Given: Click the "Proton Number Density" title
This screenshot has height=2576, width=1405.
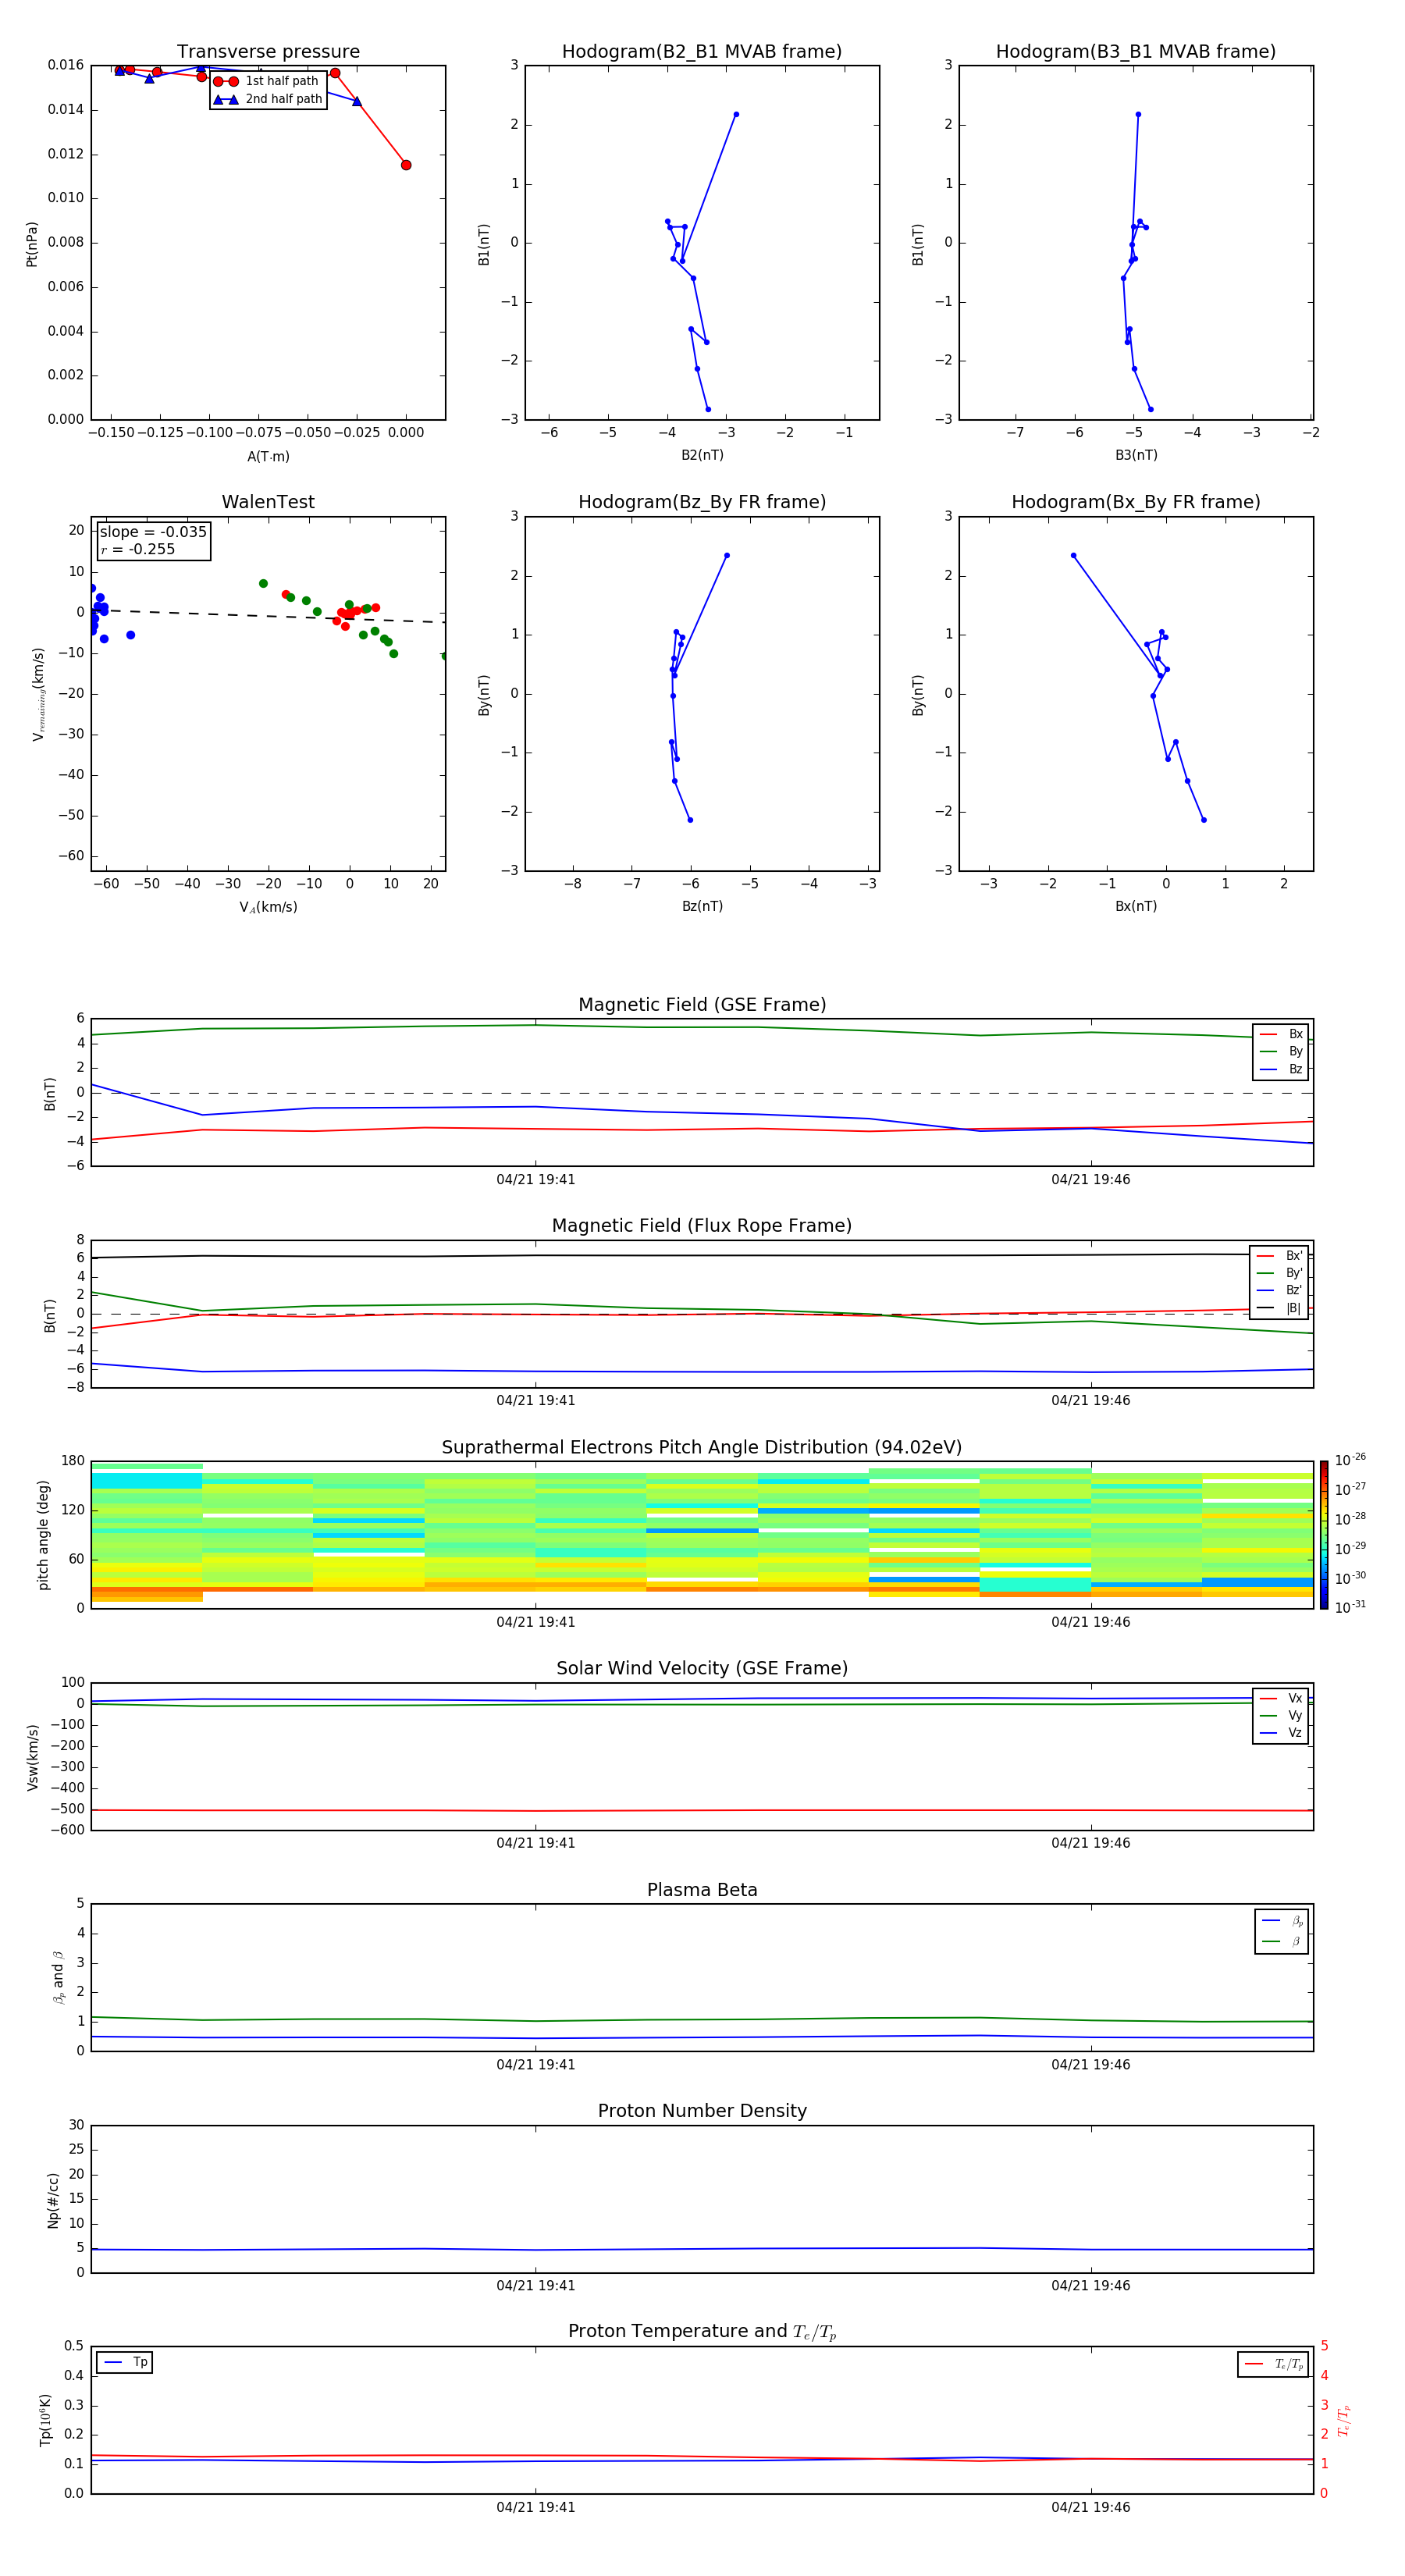Looking at the screenshot, I should [x=702, y=2111].
